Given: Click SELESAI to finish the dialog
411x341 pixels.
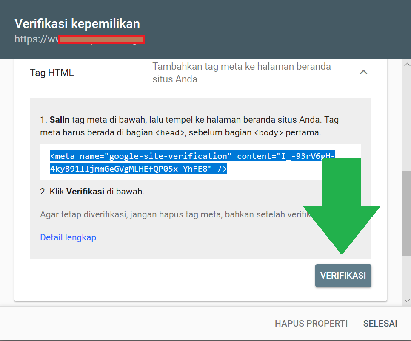Looking at the screenshot, I should click(x=380, y=324).
